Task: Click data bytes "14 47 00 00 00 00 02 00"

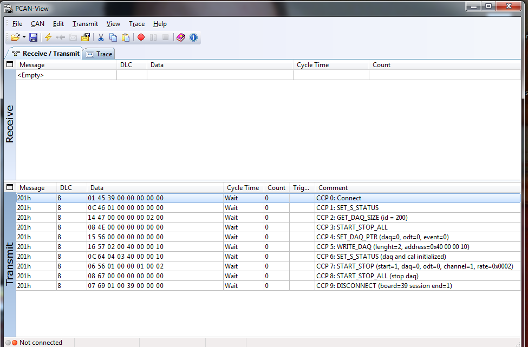Action: [x=126, y=218]
